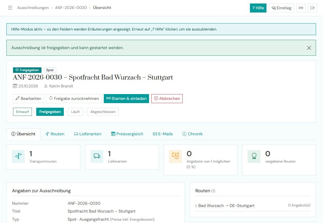
Task: Click the 'Spotfracht Bad Wurzach – Stuttgart' Titel value
Action: coord(101,211)
